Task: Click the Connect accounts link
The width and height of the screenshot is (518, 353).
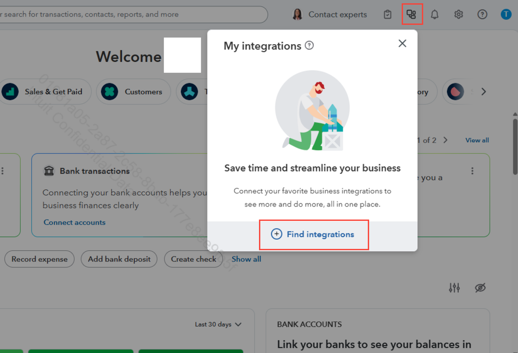Action: point(74,222)
